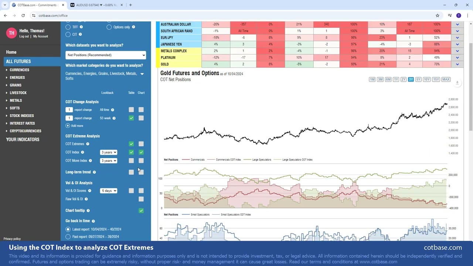Open help icon next to CIT

80,34
